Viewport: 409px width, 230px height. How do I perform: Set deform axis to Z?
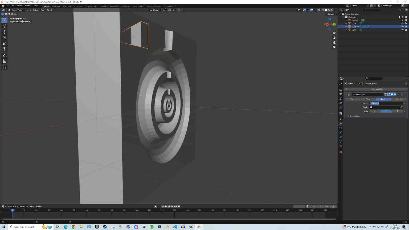[x=397, y=111]
